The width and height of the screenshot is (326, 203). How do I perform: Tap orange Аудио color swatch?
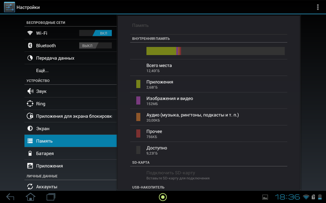point(138,117)
